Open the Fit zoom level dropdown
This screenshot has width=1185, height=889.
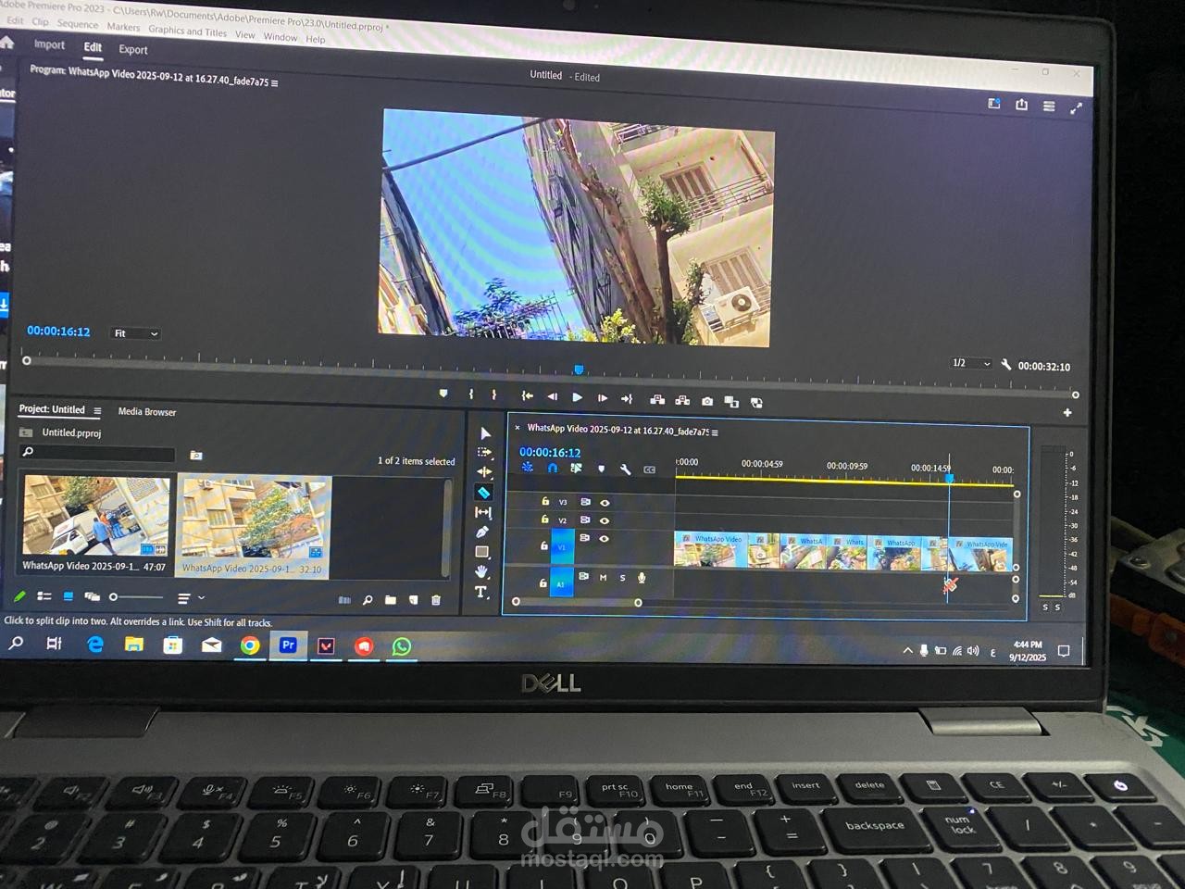(x=135, y=333)
